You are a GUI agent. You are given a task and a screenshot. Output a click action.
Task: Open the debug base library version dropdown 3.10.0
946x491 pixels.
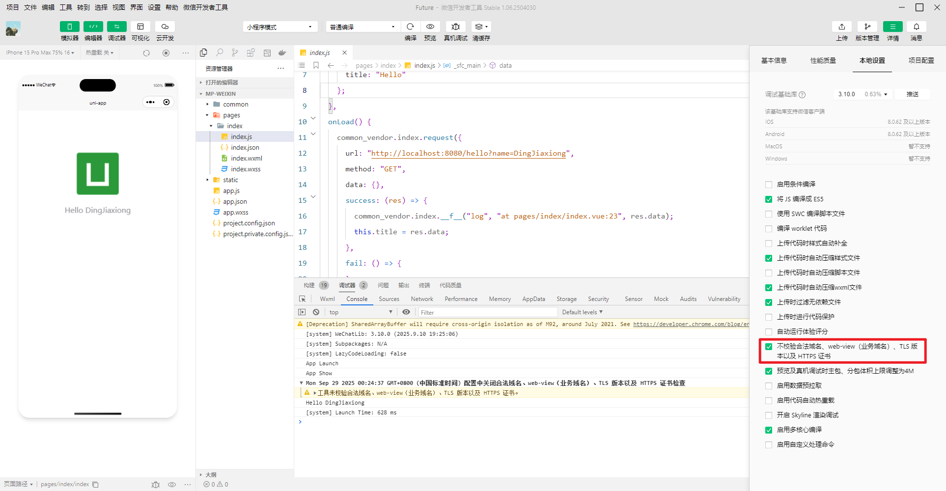(863, 94)
